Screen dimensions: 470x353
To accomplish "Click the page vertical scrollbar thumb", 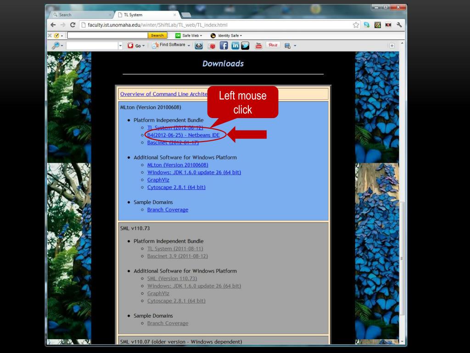I will tap(402, 258).
